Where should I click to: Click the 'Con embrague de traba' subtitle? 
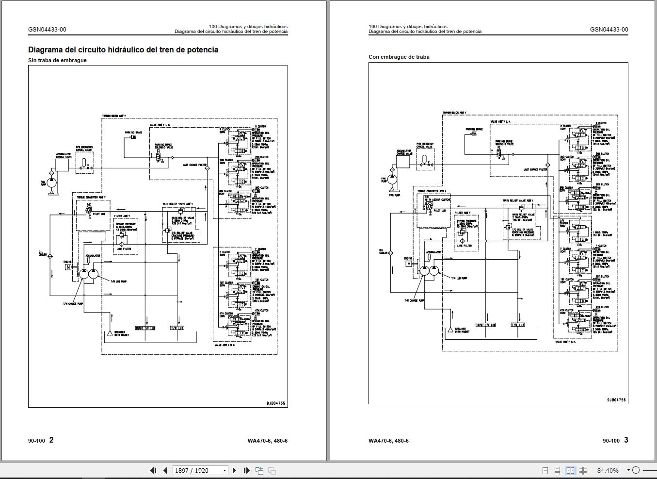pyautogui.click(x=399, y=57)
